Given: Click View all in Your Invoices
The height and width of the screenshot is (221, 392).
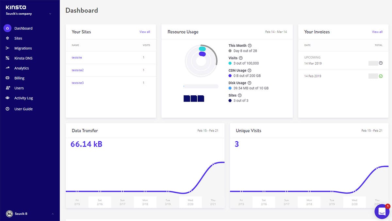Looking at the screenshot, I should [377, 32].
